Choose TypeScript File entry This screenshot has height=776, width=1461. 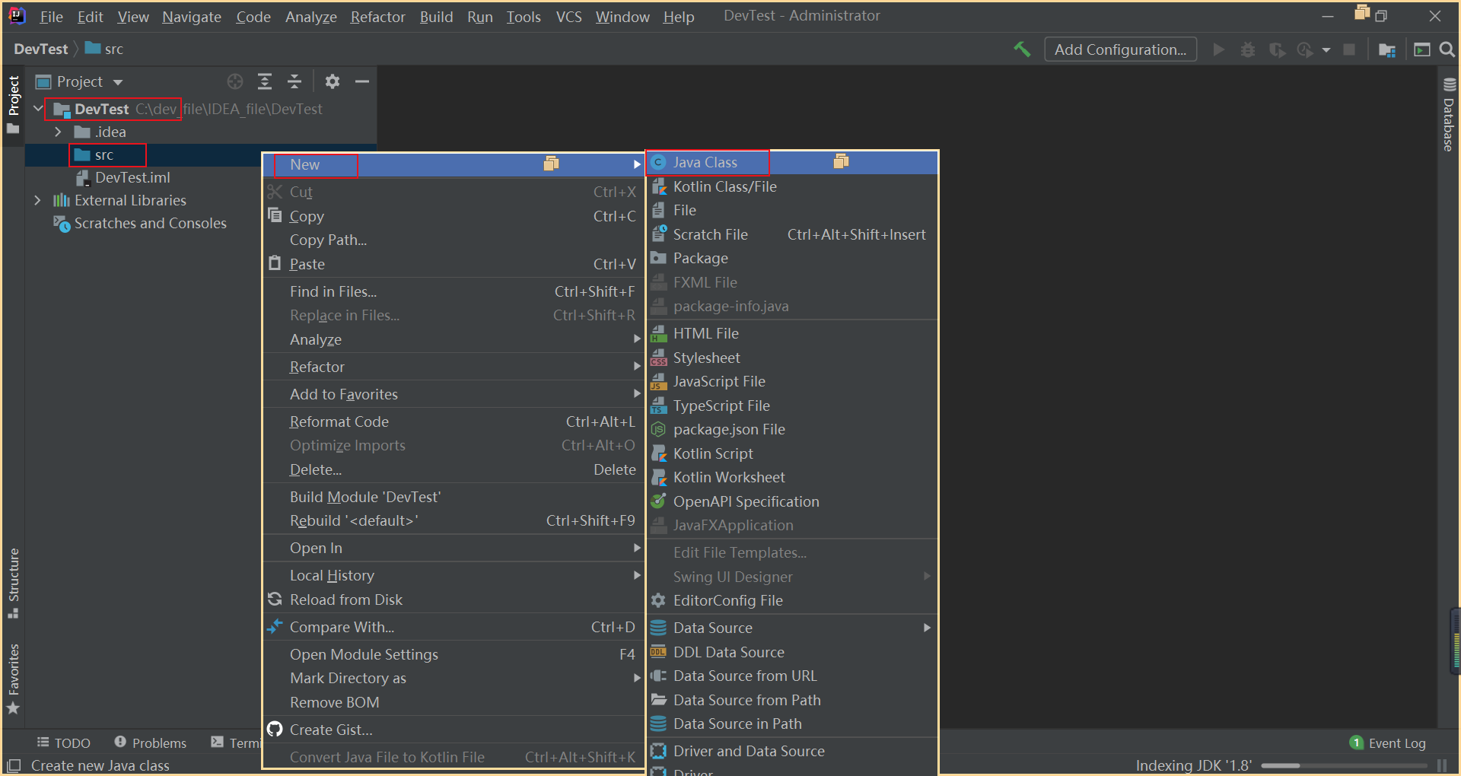792,405
